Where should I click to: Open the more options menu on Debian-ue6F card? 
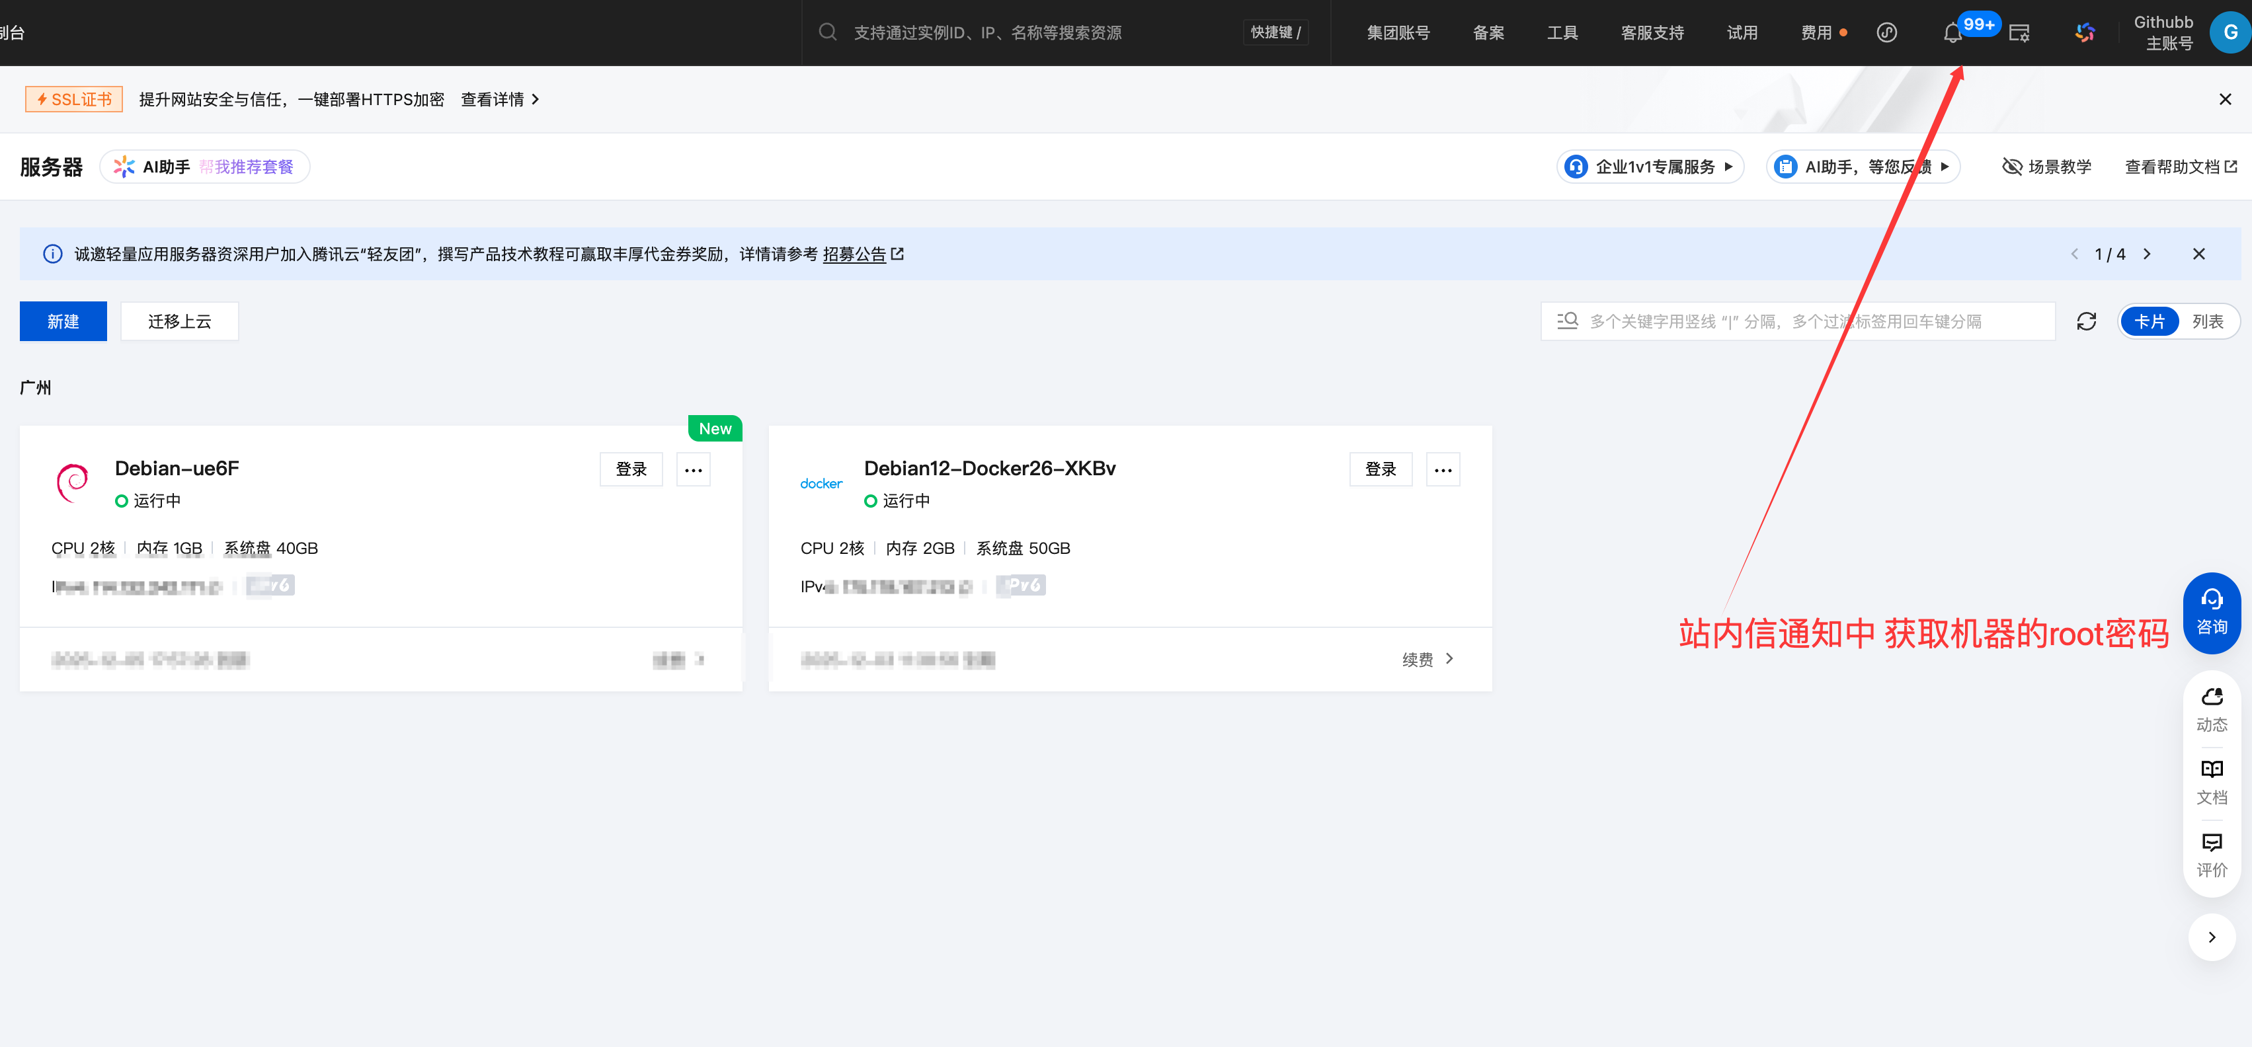pos(694,469)
